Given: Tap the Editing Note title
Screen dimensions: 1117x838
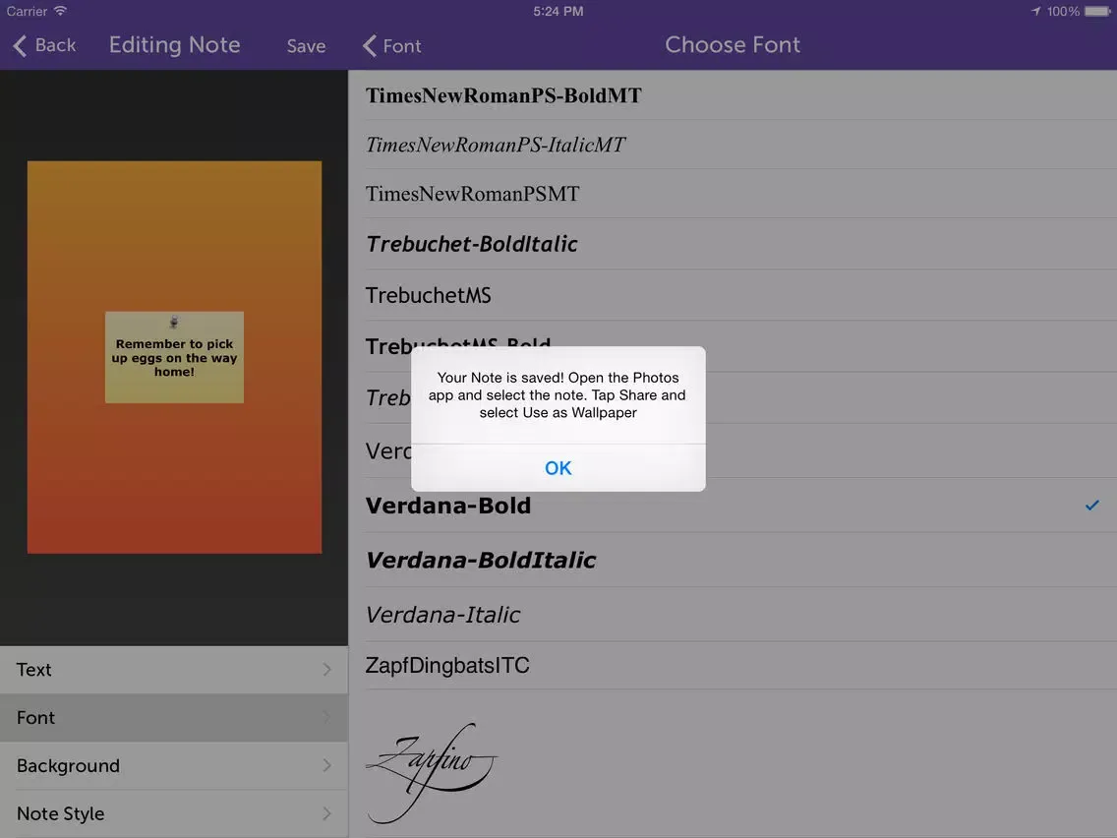Looking at the screenshot, I should tap(175, 45).
